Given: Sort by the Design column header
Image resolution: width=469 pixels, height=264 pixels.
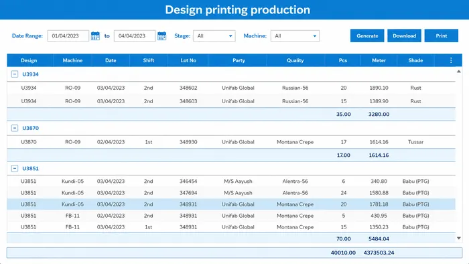Looking at the screenshot, I should (x=29, y=60).
